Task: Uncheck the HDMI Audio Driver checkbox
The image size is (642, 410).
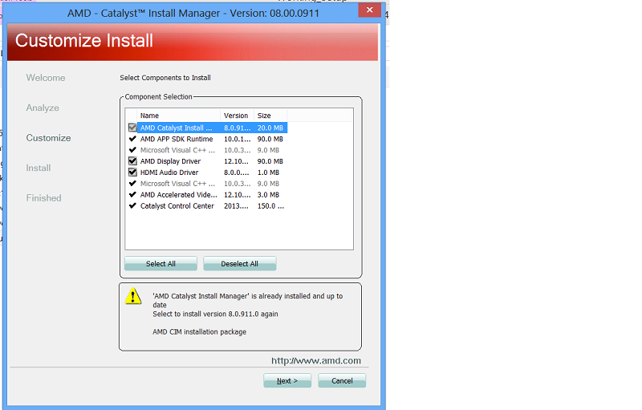Action: (x=132, y=173)
